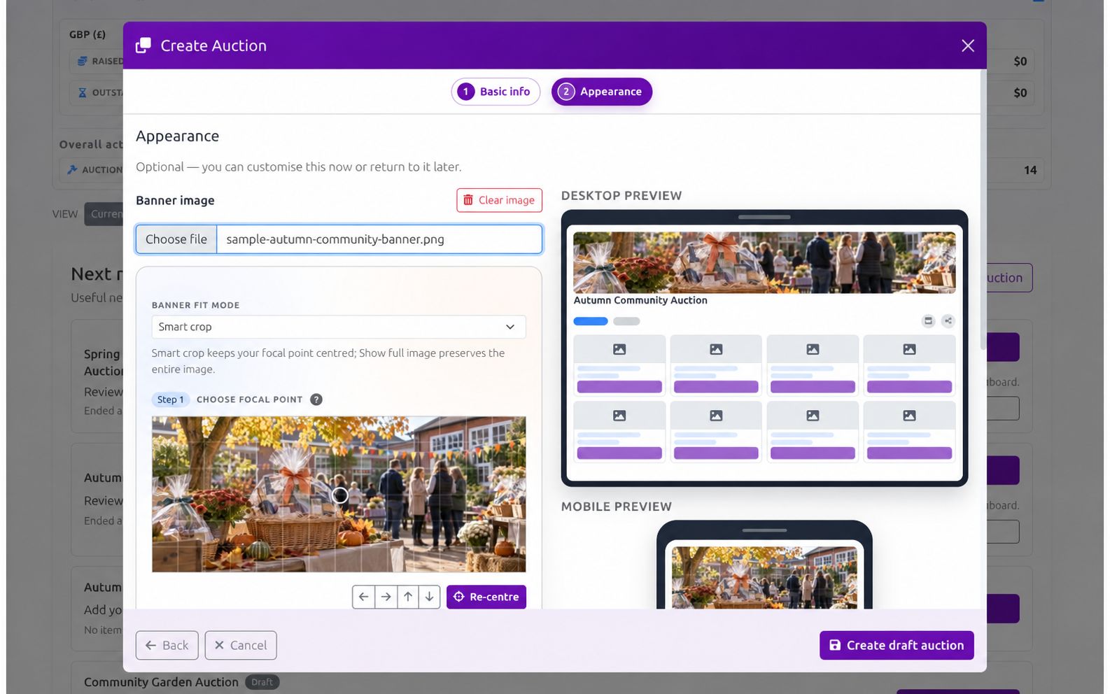Click the Draft badge on Community Garden Auction
1110x694 pixels.
262,682
